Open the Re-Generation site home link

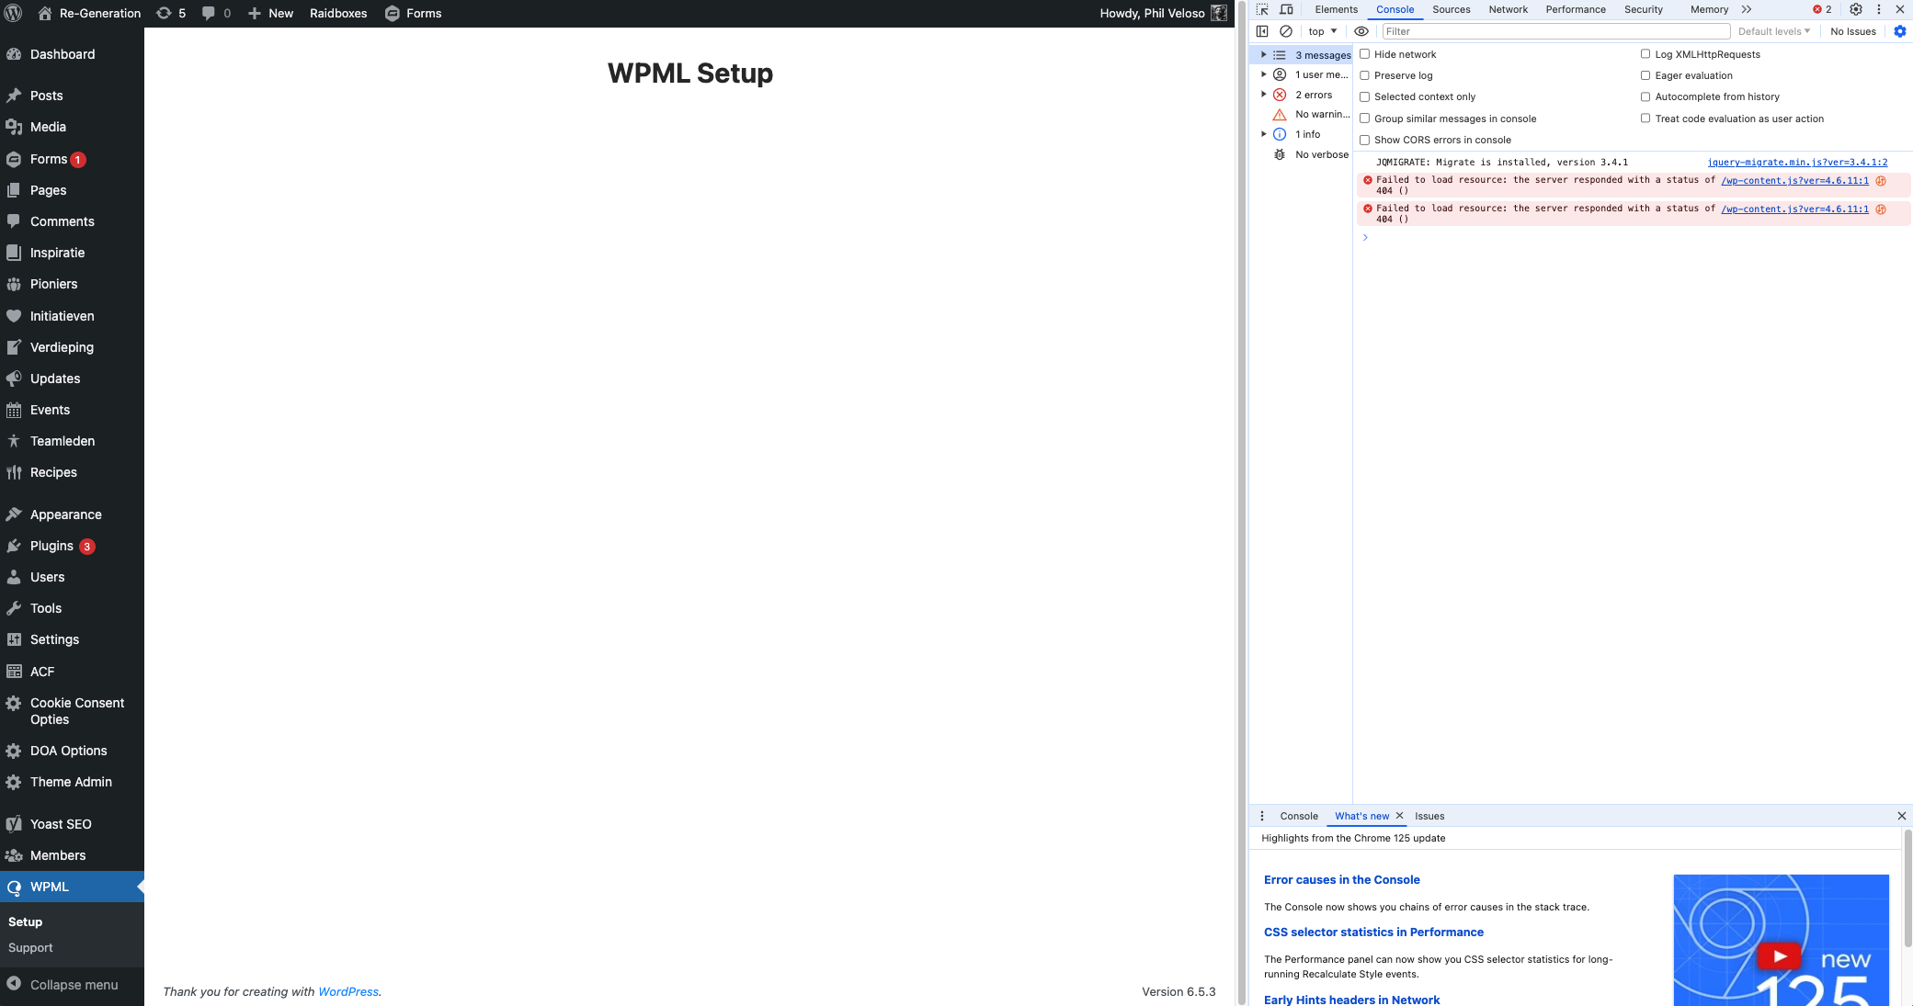(90, 13)
